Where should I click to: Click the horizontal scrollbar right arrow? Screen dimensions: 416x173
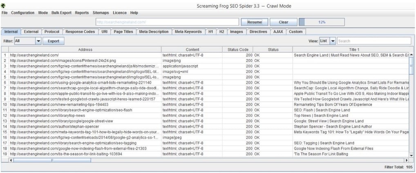click(407, 160)
